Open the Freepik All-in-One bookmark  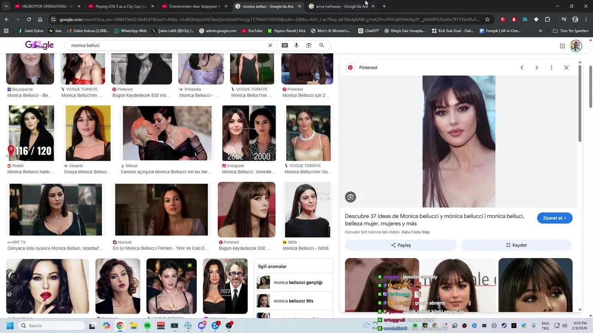[500, 31]
